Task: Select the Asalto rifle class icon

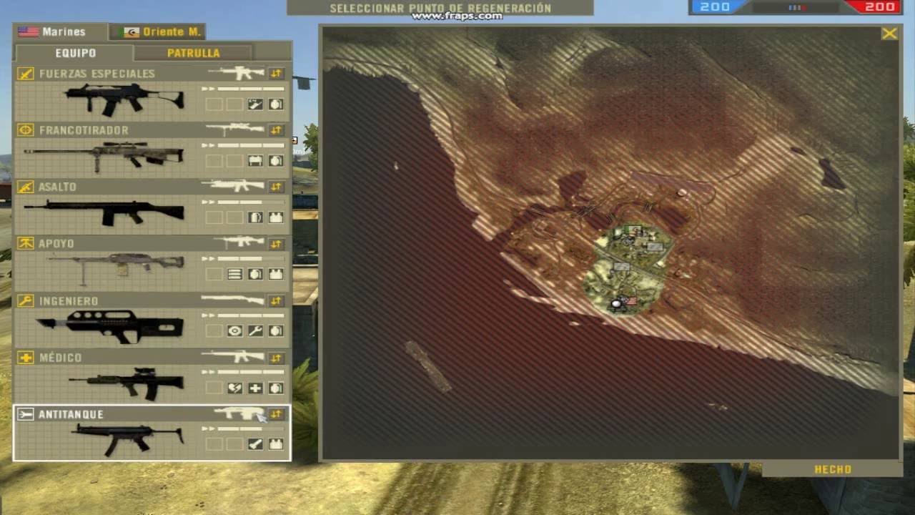Action: (x=26, y=187)
